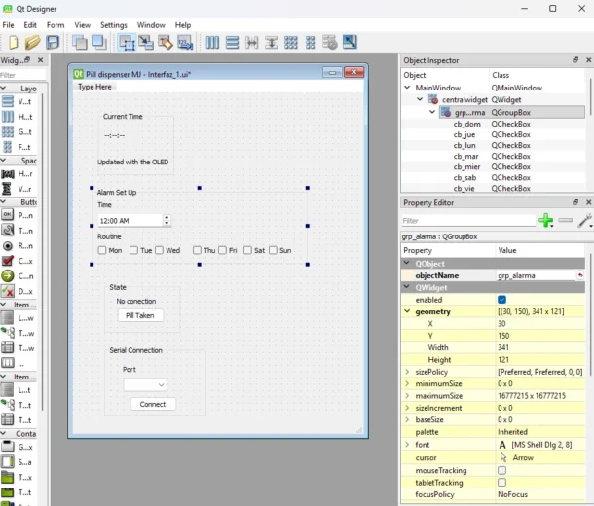Image resolution: width=594 pixels, height=506 pixels.
Task: Apply Lay Out Horizontally from the toolbar
Action: click(212, 42)
